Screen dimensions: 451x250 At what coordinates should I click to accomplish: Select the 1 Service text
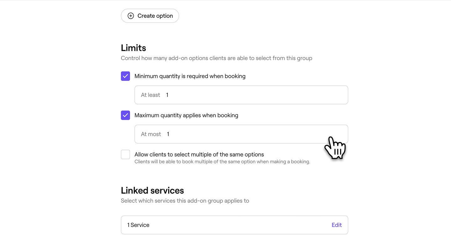(x=138, y=225)
